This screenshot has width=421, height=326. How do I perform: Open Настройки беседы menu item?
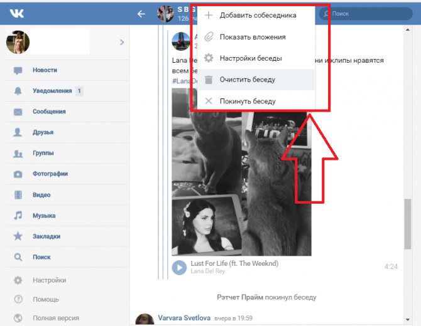[x=256, y=58]
